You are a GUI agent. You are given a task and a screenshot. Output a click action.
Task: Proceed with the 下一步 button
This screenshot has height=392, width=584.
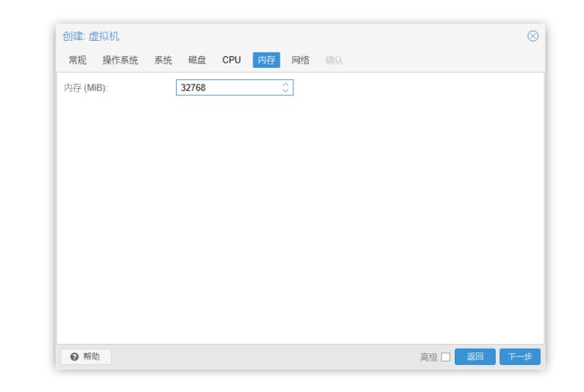pyautogui.click(x=520, y=357)
